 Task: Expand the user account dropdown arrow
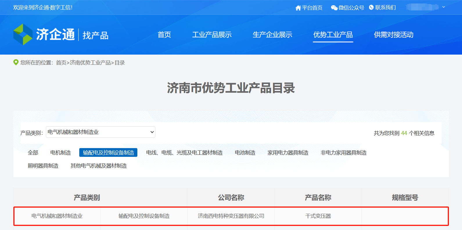pyautogui.click(x=443, y=7)
